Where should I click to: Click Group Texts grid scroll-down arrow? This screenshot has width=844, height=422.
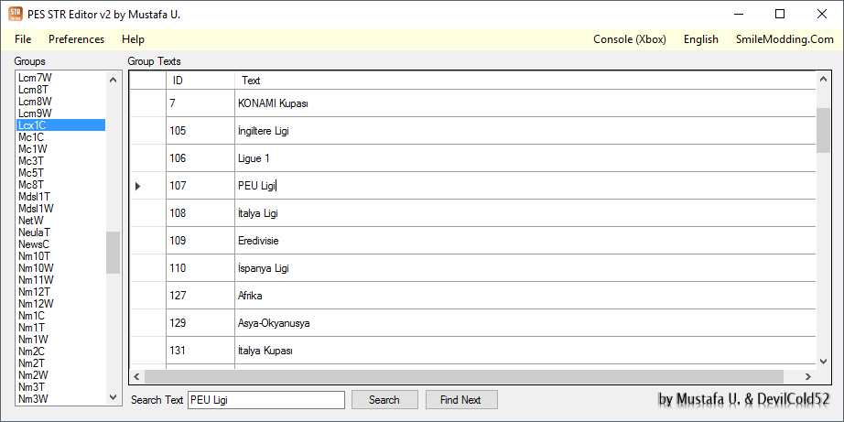[823, 362]
